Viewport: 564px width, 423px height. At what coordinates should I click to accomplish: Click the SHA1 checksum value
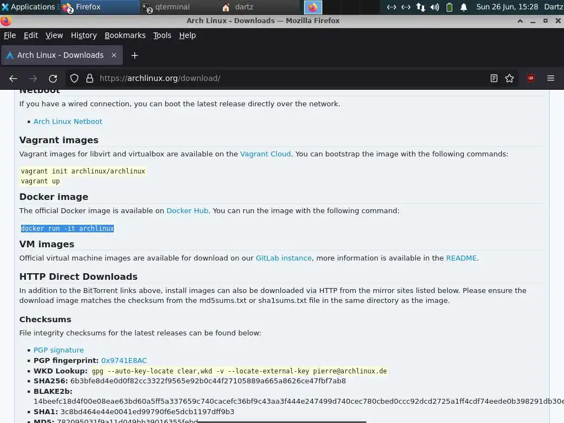147,412
